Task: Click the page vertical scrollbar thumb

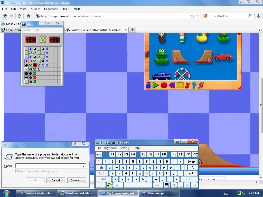Action: 260,105
